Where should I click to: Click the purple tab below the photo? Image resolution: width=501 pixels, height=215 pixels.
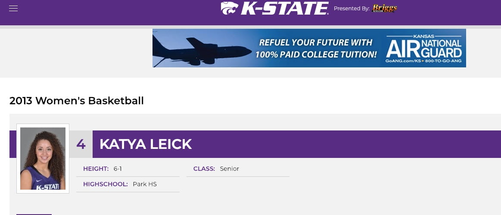tap(34, 215)
